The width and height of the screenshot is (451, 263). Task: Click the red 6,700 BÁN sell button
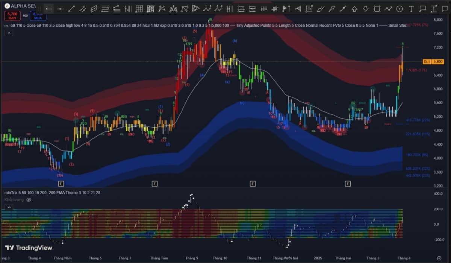click(x=12, y=15)
